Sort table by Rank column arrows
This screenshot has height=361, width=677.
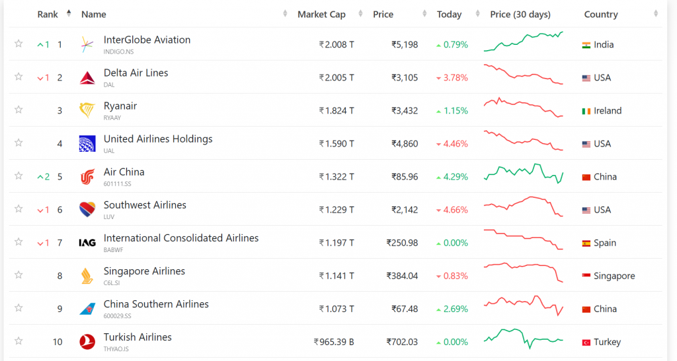[69, 14]
